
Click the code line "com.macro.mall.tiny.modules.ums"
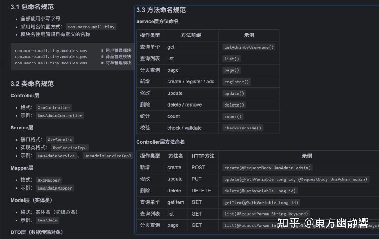(x=51, y=50)
